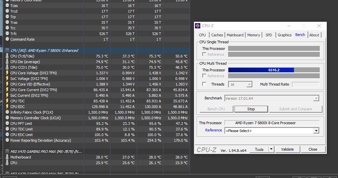Click the blue Reference link label
338x178 pixels.
point(214,130)
